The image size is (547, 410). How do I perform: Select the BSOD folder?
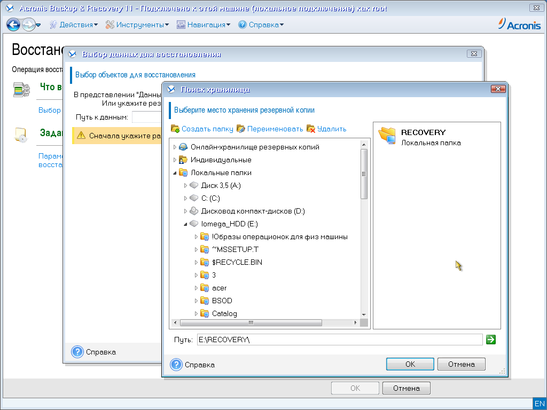point(222,301)
